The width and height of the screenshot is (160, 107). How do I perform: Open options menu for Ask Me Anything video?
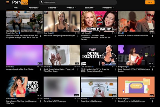78,36
